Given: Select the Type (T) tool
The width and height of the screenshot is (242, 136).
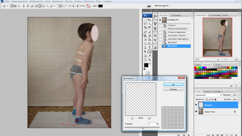Looking at the screenshot, I should [x=149, y=48].
